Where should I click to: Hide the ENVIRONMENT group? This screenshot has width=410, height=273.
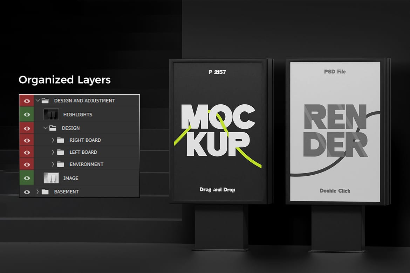click(x=27, y=164)
